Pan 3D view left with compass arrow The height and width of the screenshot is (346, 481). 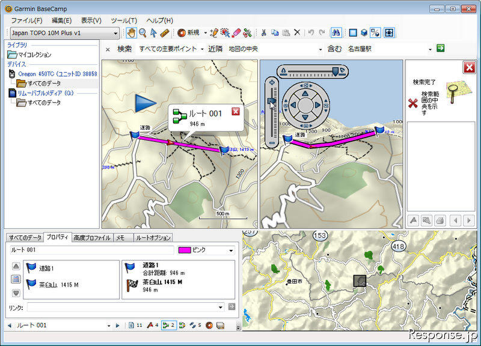pos(293,105)
